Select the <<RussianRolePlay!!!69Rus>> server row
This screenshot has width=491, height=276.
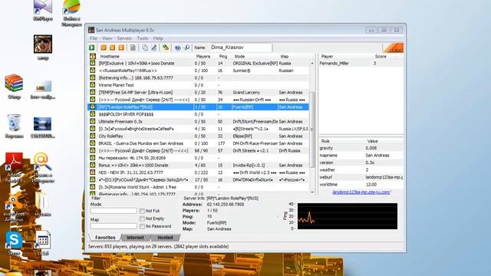pos(199,71)
